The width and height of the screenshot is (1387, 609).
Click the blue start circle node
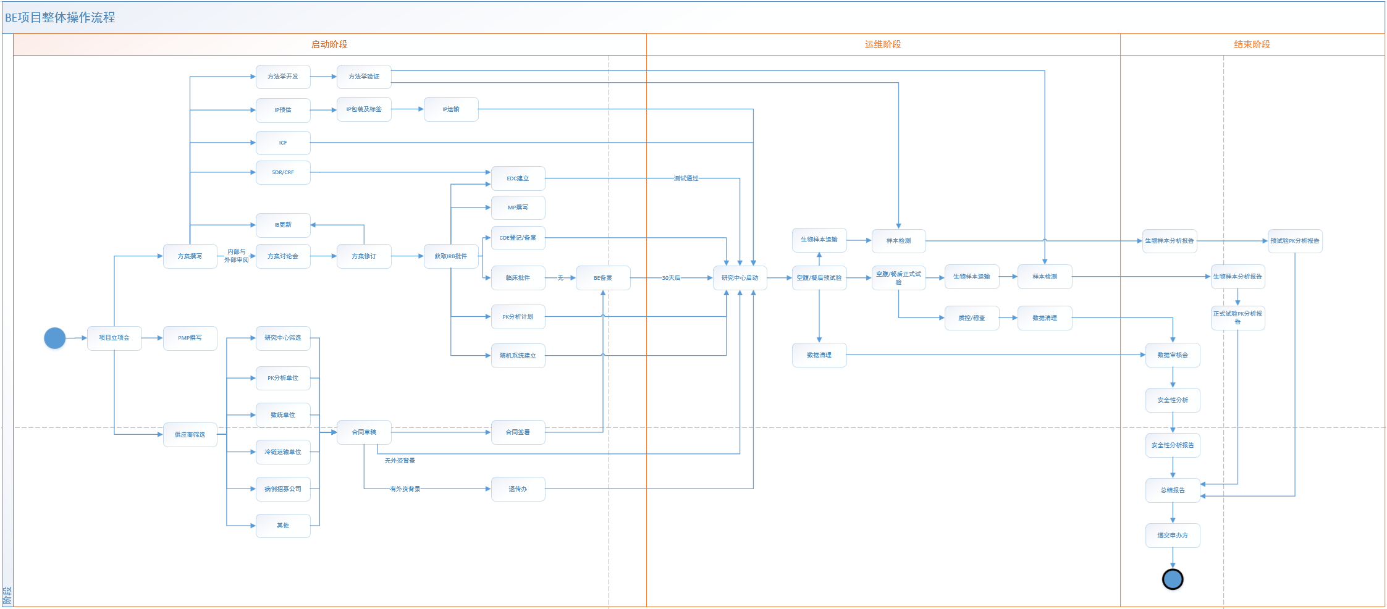tap(55, 338)
